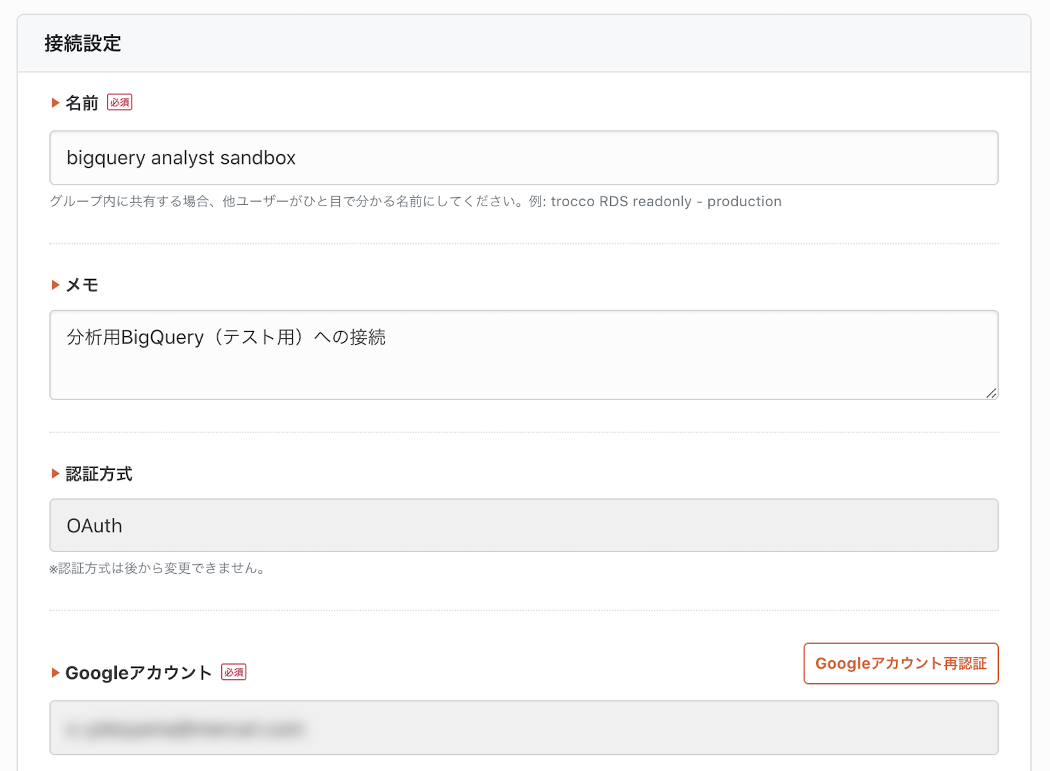Image resolution: width=1050 pixels, height=771 pixels.
Task: Click the 必須 badge next to 名前
Action: [119, 102]
